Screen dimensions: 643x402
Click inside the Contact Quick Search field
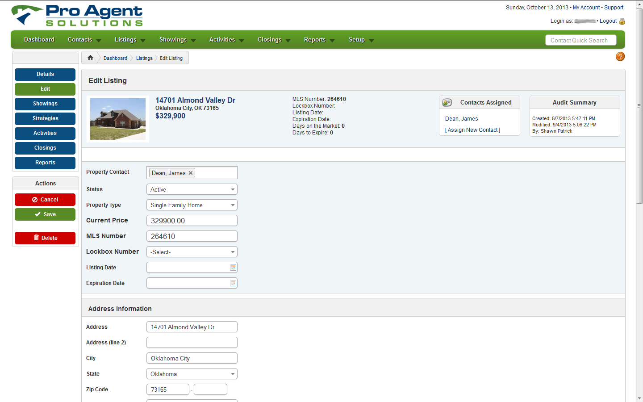[x=580, y=40]
